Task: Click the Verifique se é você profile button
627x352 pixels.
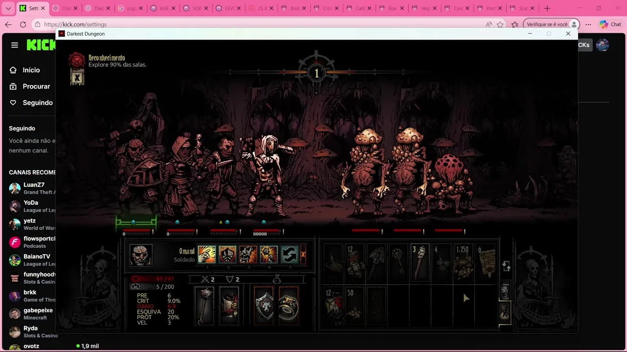Action: pos(552,24)
